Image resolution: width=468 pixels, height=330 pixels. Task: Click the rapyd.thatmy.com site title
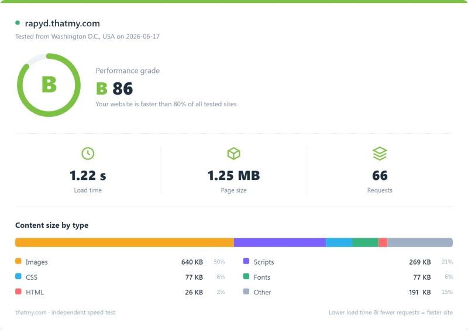(63, 23)
